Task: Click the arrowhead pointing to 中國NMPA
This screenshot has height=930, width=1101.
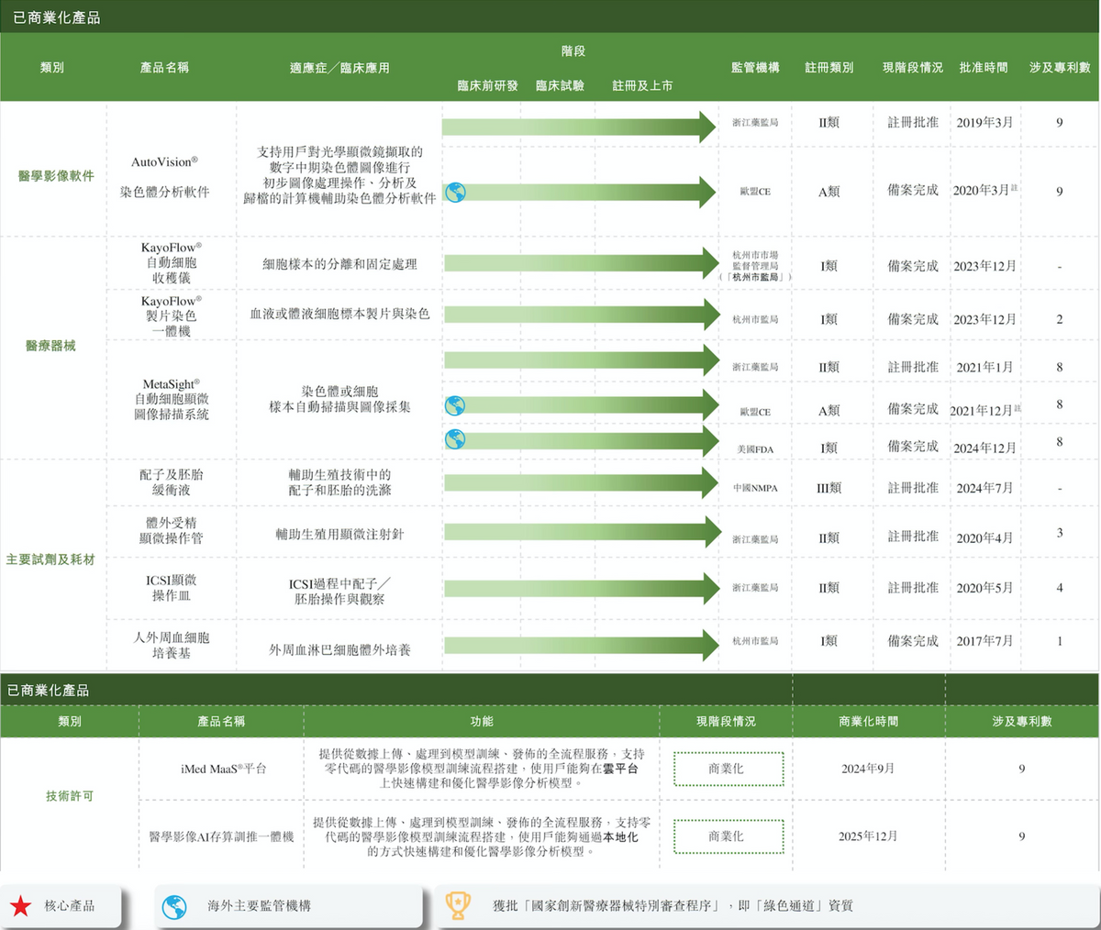Action: pyautogui.click(x=708, y=483)
